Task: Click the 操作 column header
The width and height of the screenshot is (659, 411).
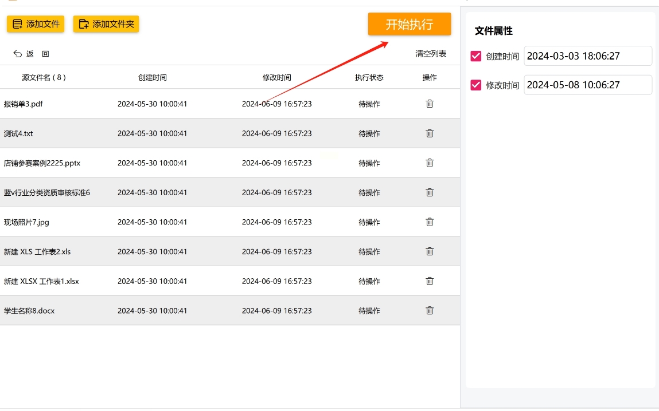Action: click(430, 77)
